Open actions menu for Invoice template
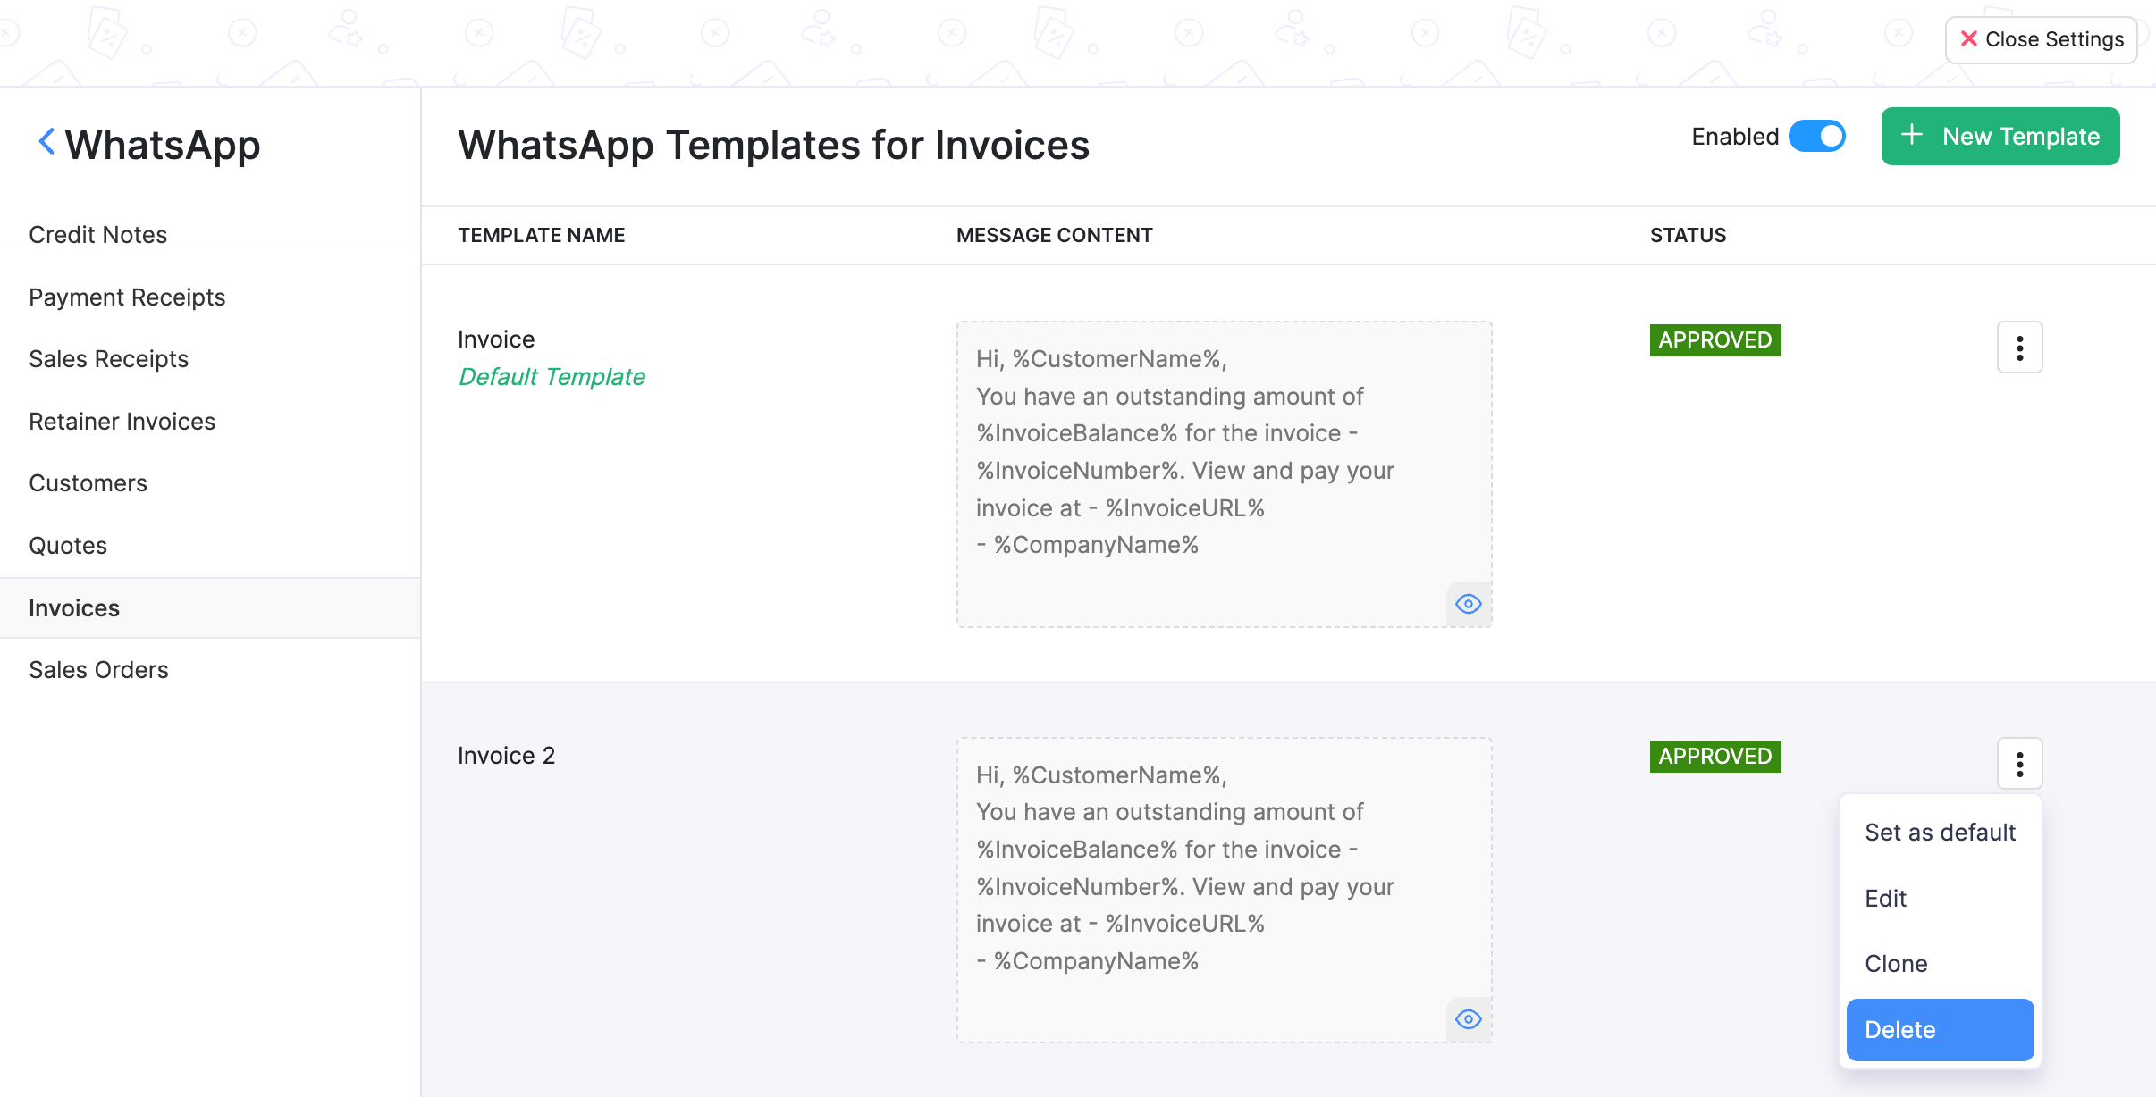This screenshot has width=2156, height=1097. [x=2019, y=347]
